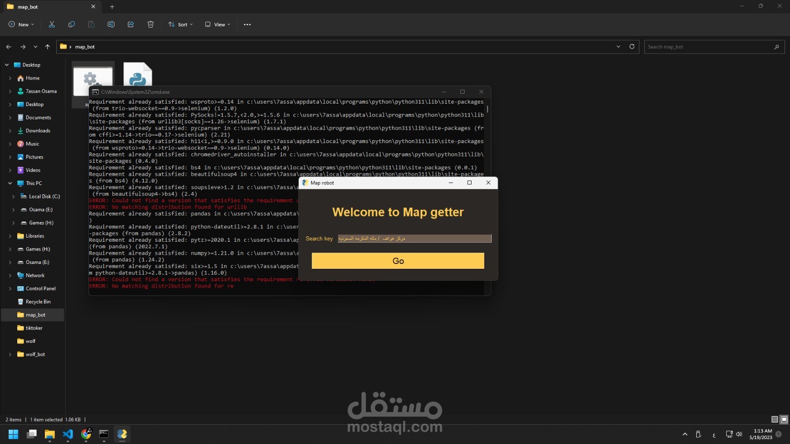Close the map_bot Explorer tab
790x444 pixels.
click(93, 7)
